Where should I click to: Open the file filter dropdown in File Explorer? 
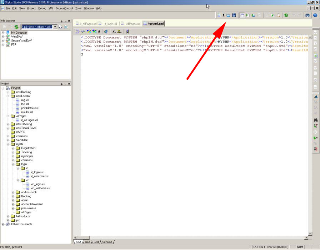tap(55, 27)
